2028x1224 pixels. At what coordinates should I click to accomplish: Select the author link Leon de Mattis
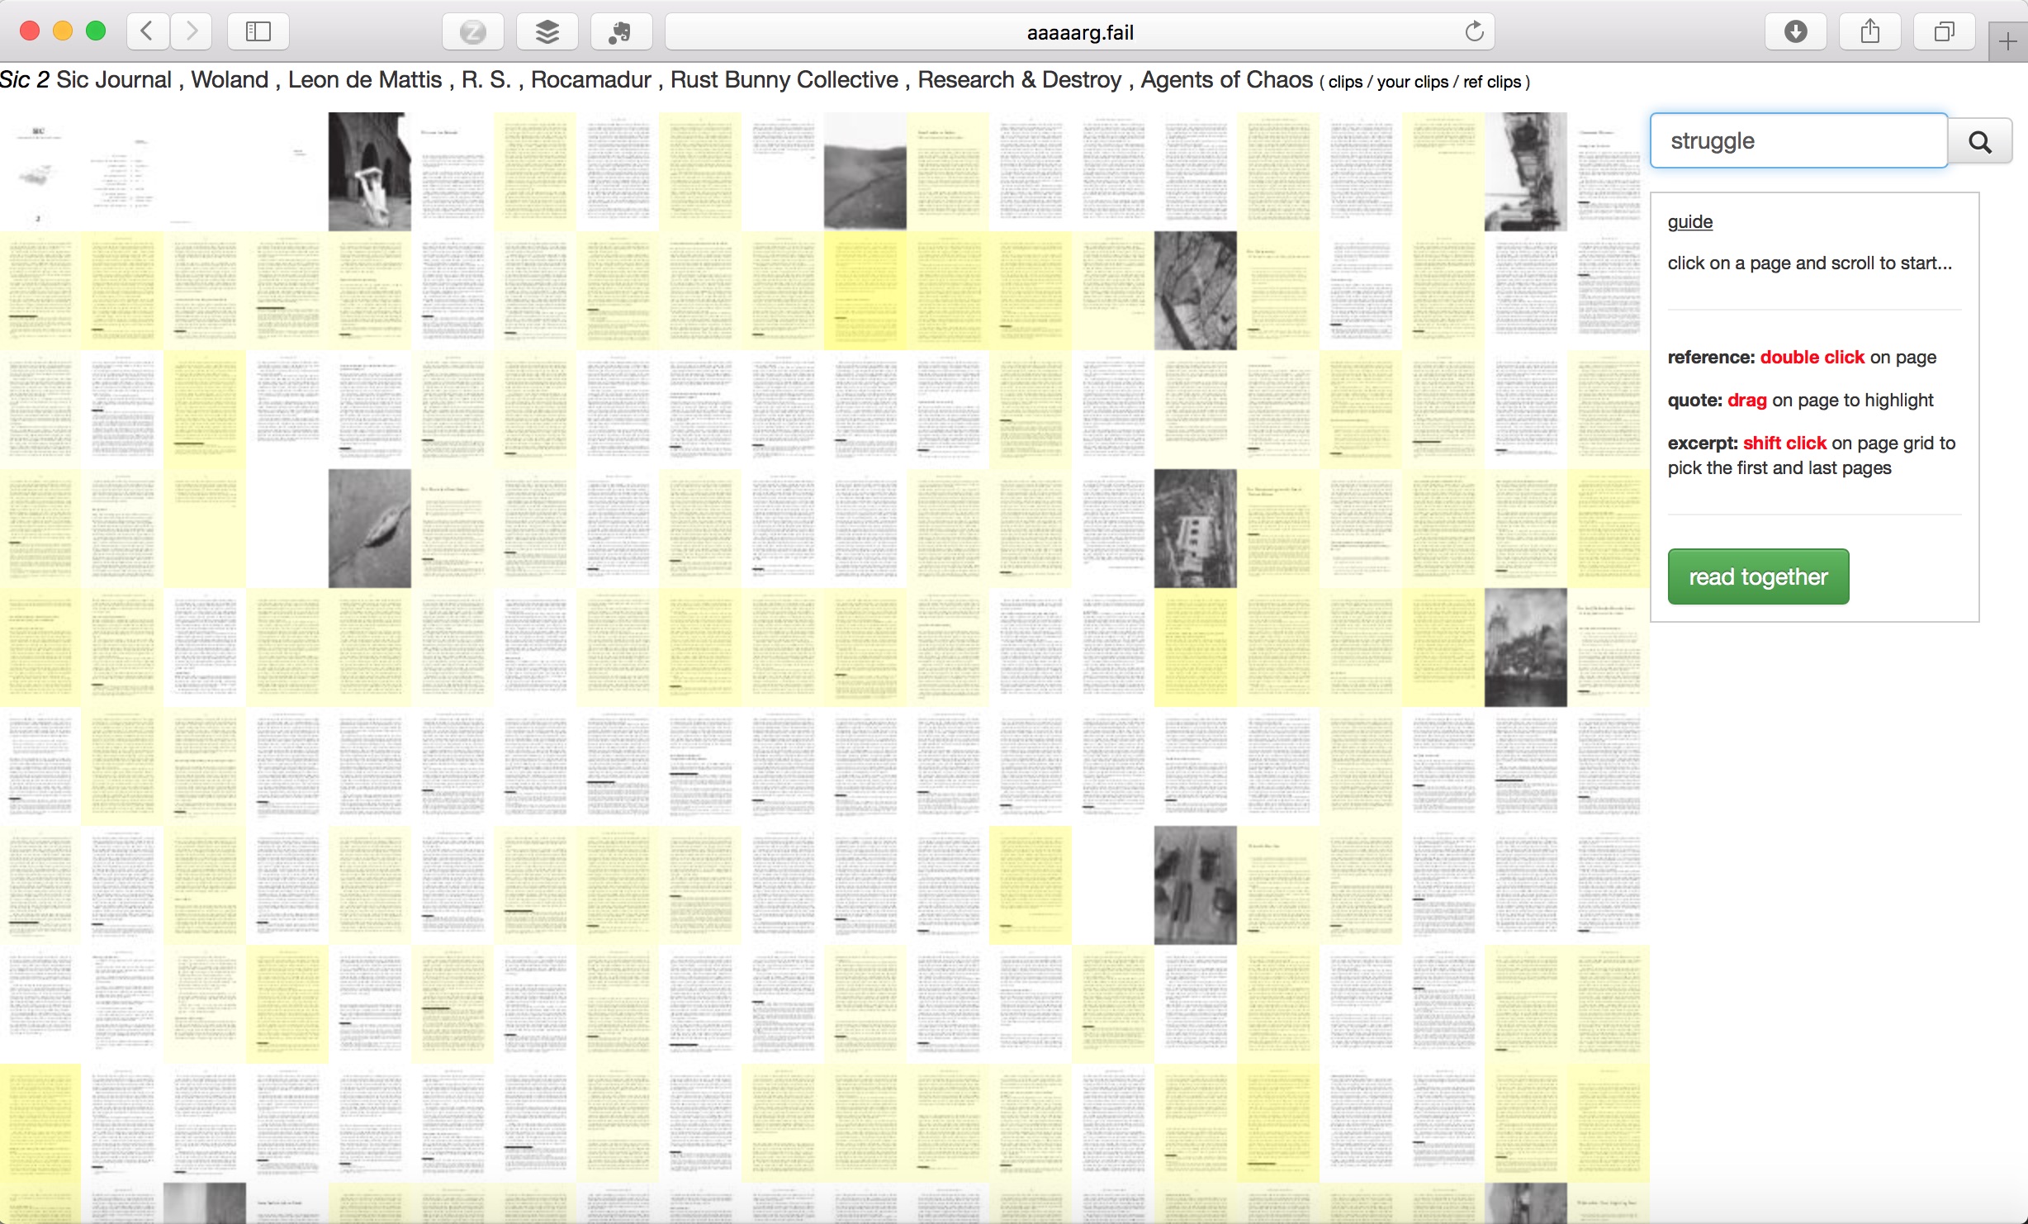click(365, 80)
